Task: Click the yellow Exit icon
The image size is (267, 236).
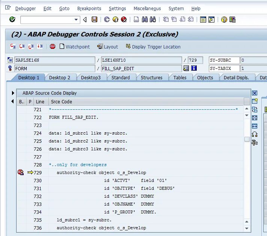Action: point(115,20)
